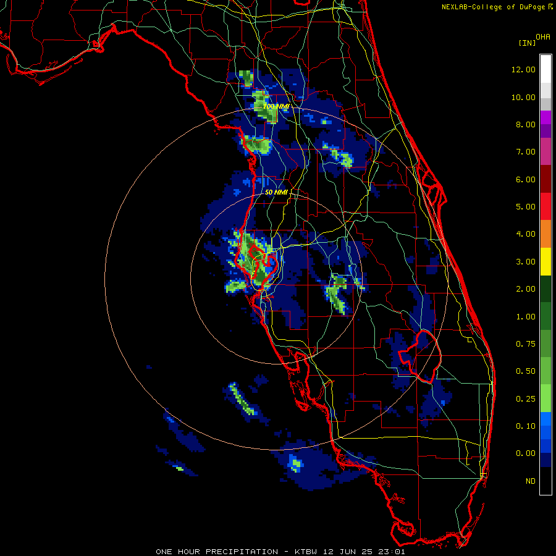Click the 8.00 legend value
Image resolution: width=556 pixels, height=556 pixels.
[x=526, y=124]
